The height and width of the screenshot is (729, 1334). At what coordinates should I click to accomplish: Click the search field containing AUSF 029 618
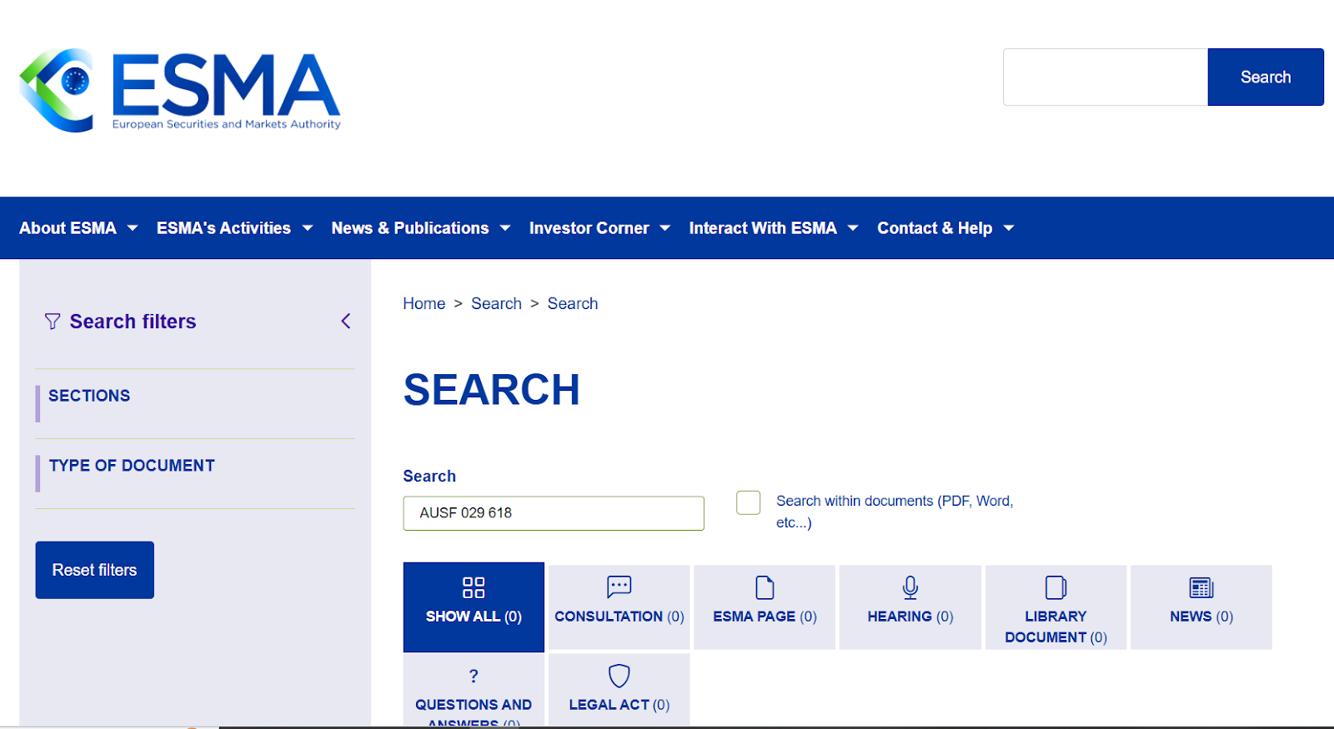554,513
